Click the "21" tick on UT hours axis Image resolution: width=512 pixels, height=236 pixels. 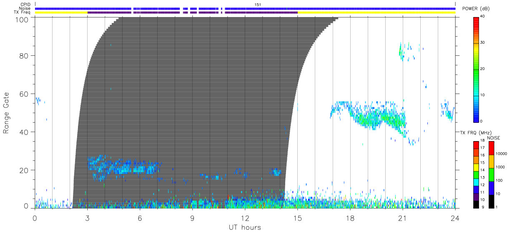point(402,218)
